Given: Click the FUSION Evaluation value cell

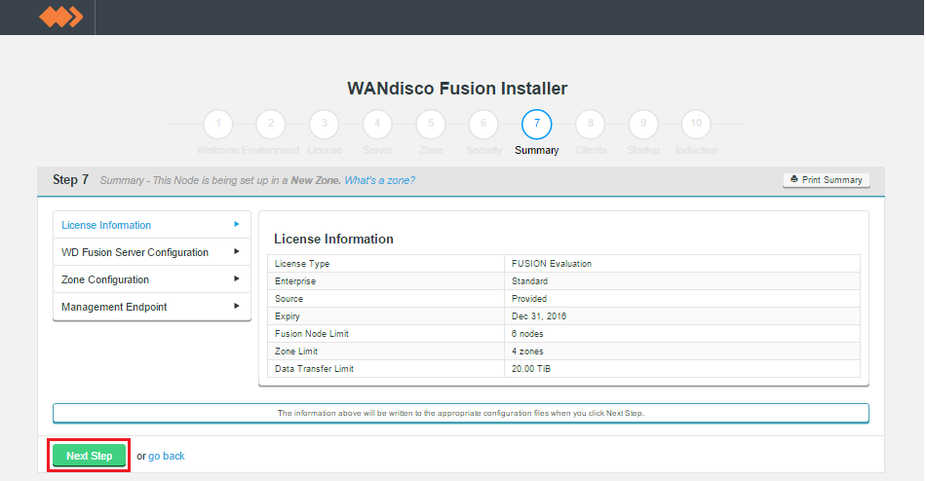Looking at the screenshot, I should click(682, 264).
